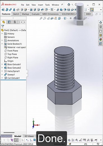The width and height of the screenshot is (103, 146).
Task: Collapse the CommandManager ribbon chevron
Action: [101, 10]
